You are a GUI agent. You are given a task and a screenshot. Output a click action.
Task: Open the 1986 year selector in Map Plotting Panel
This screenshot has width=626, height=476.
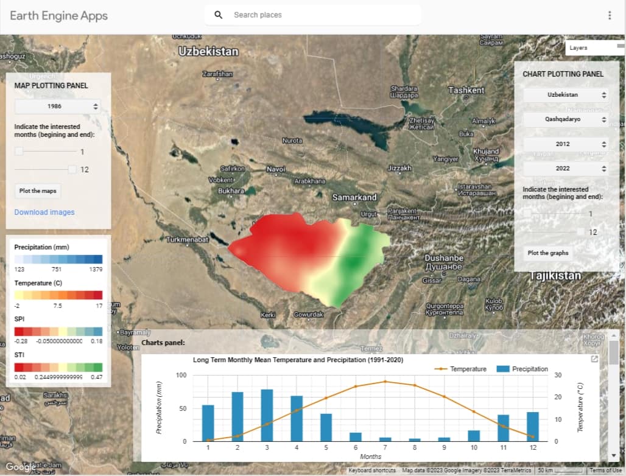(x=58, y=106)
